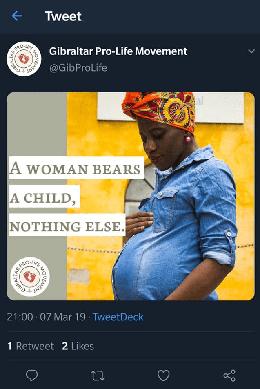
Task: Retweet using the retweet arrows icon
Action: pyautogui.click(x=98, y=375)
